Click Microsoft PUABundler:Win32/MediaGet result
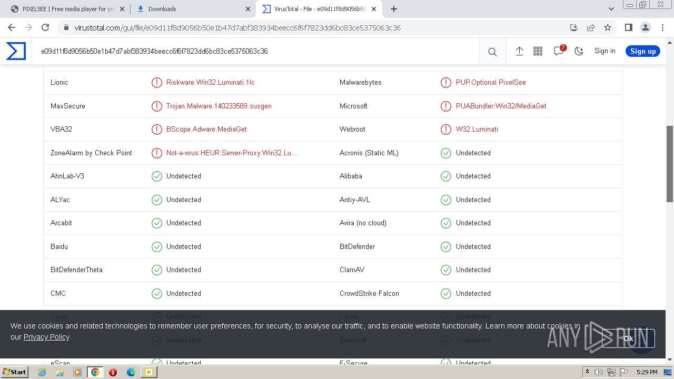Image resolution: width=674 pixels, height=379 pixels. [501, 106]
